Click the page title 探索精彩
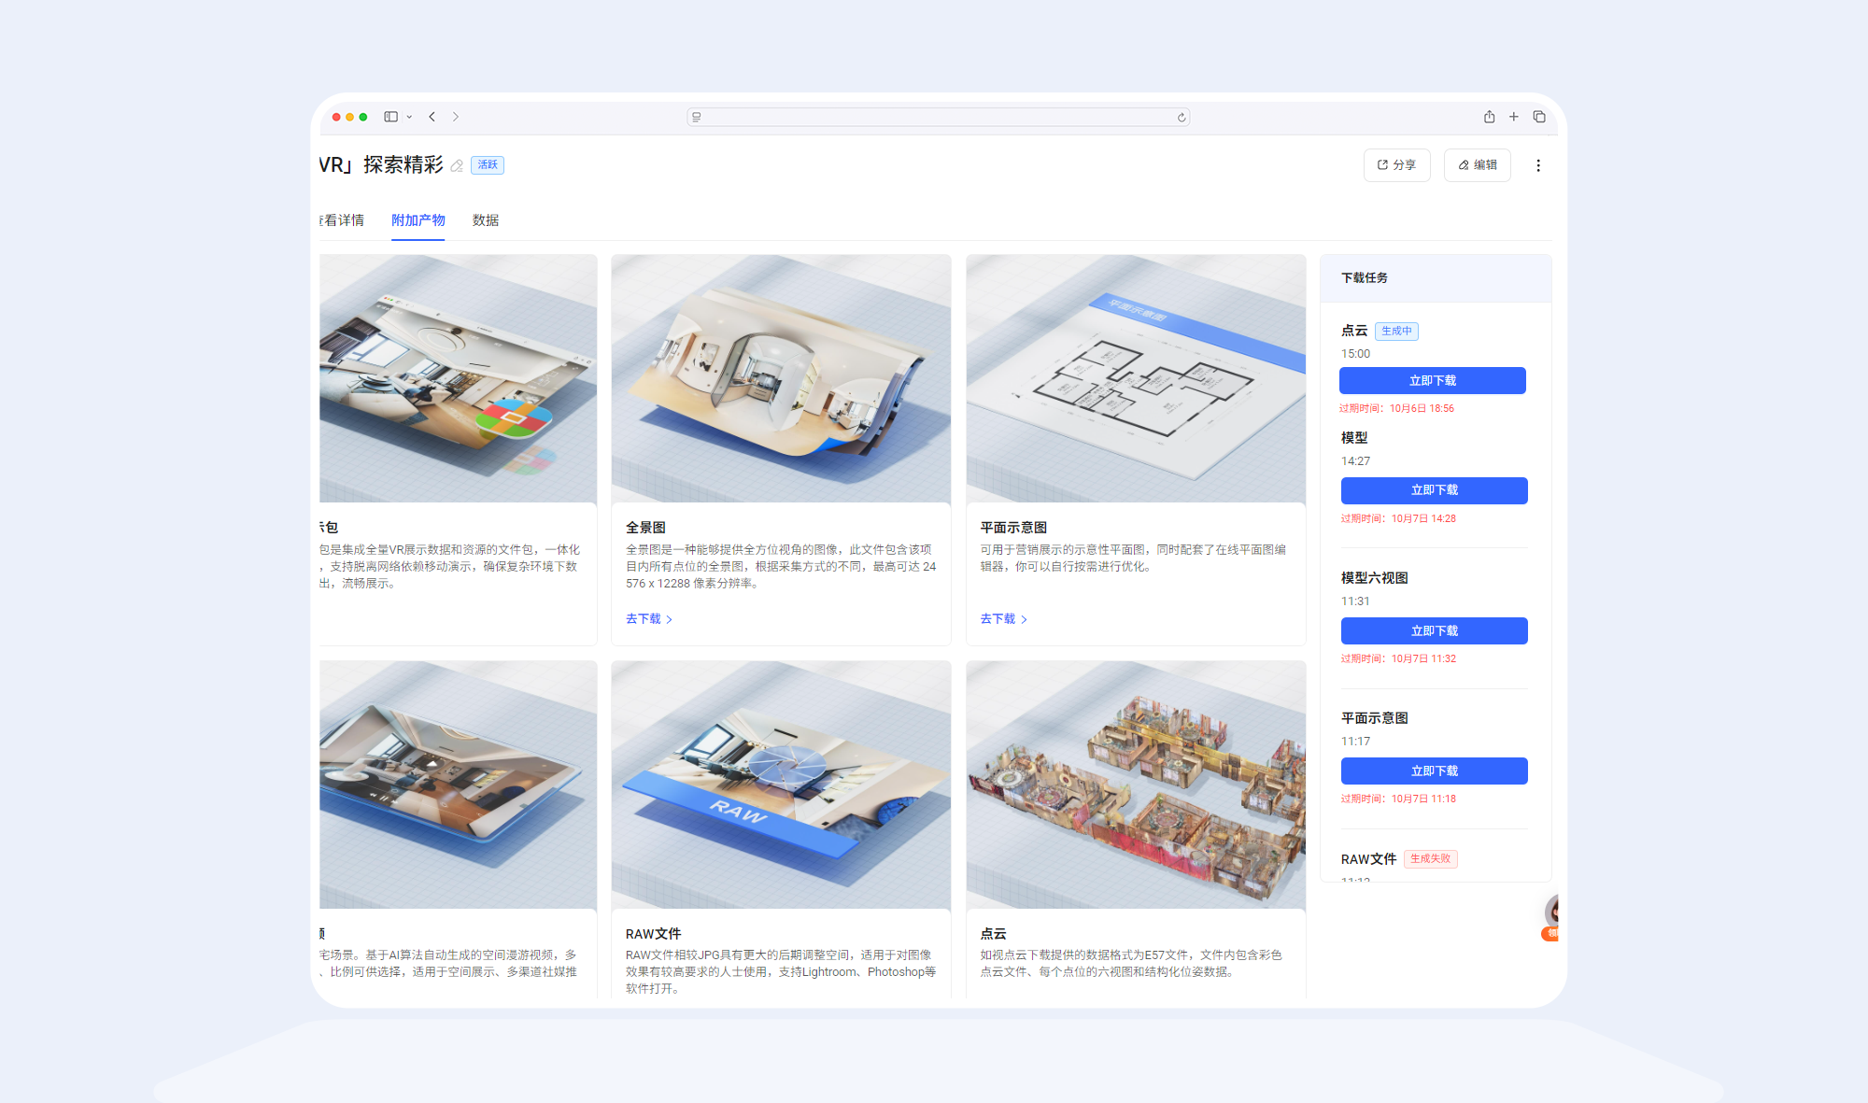Viewport: 1868px width, 1103px height. click(x=403, y=165)
